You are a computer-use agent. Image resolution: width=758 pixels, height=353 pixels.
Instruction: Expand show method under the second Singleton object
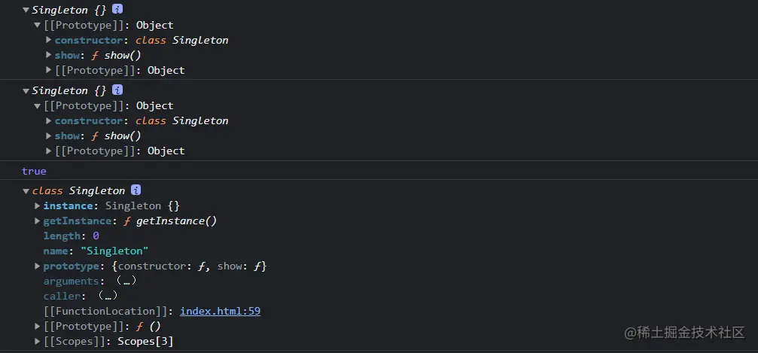click(49, 136)
